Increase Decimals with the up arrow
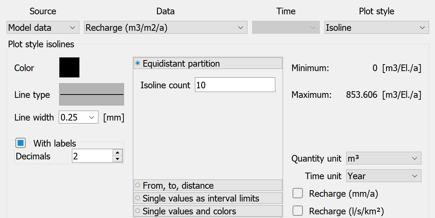The image size is (435, 218). 117,153
